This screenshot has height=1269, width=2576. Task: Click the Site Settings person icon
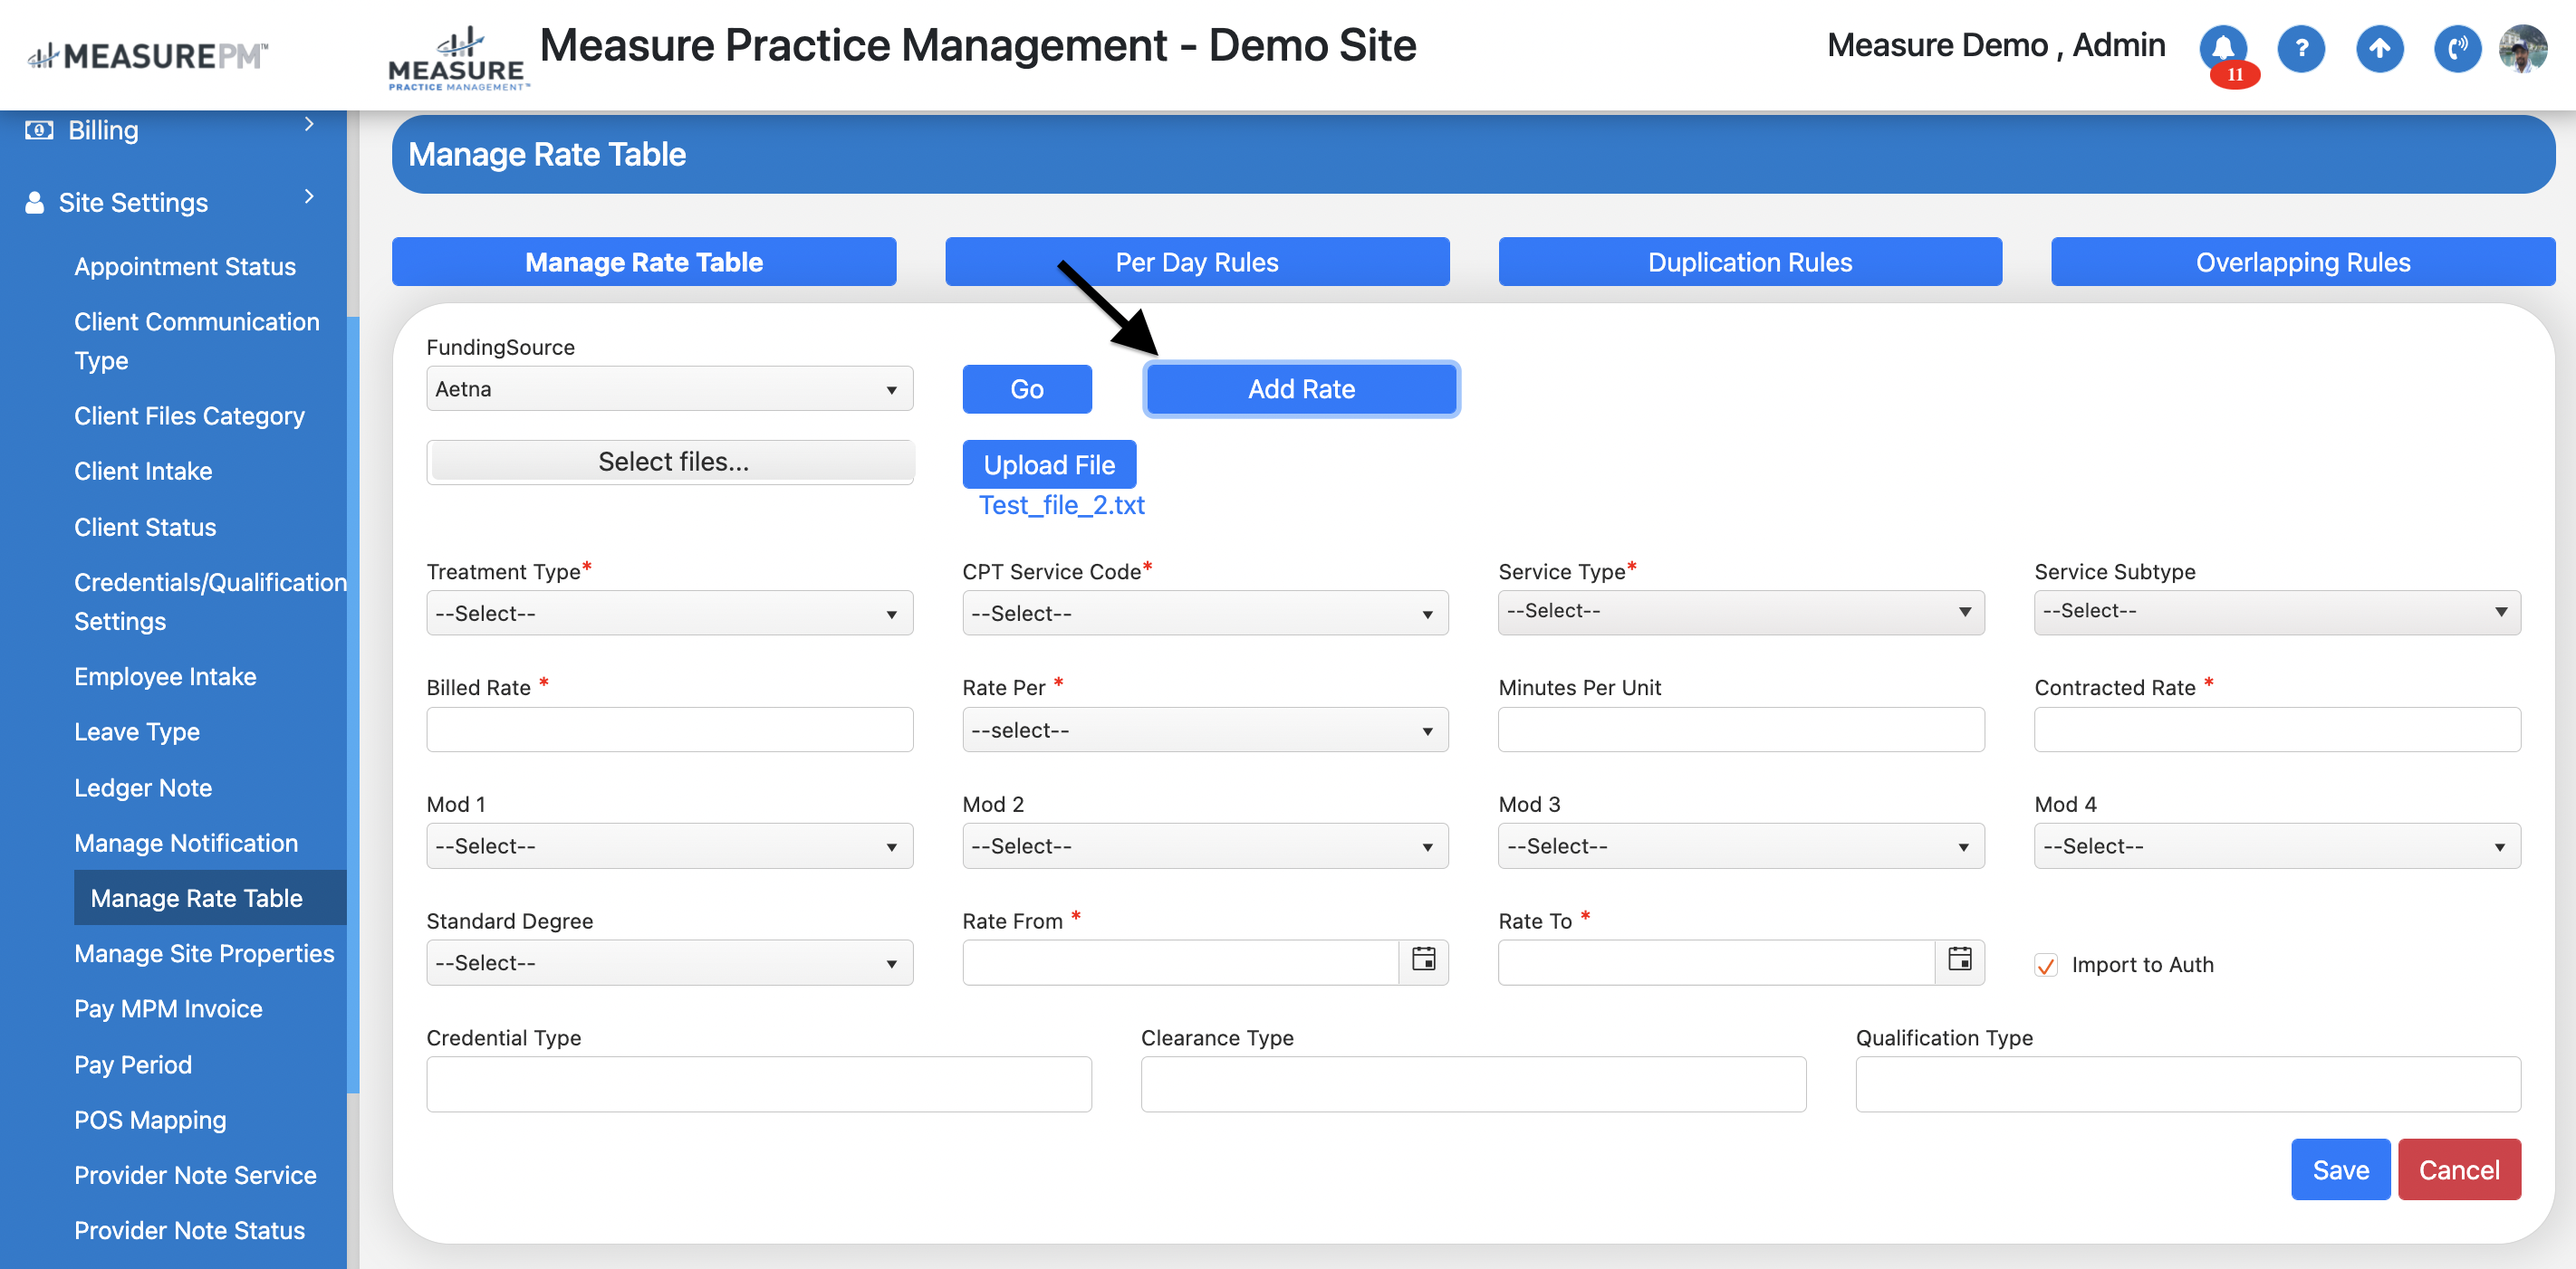[35, 203]
